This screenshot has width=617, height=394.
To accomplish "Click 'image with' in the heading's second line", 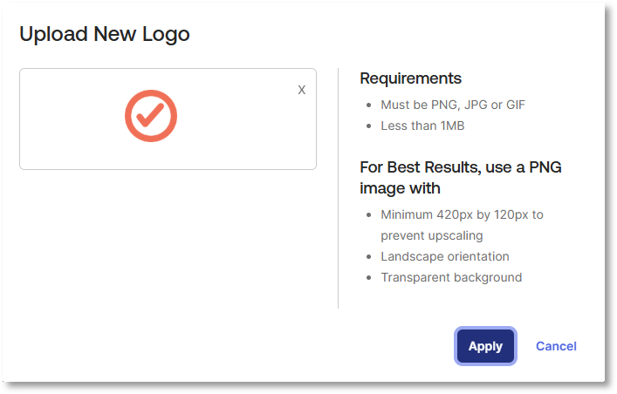I will (400, 188).
